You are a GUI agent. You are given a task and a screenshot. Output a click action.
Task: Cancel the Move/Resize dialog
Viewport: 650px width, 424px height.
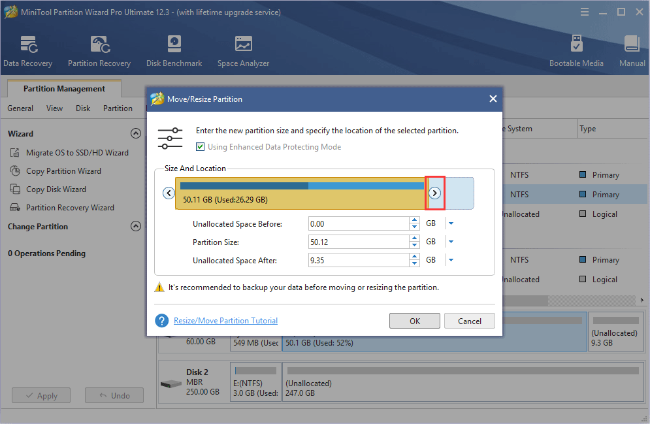469,321
